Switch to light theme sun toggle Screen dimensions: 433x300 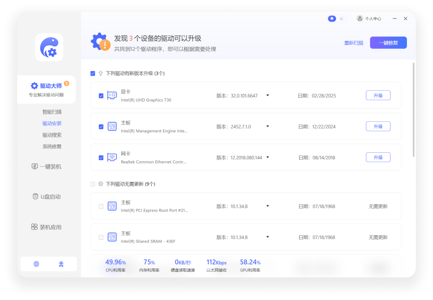click(x=332, y=18)
